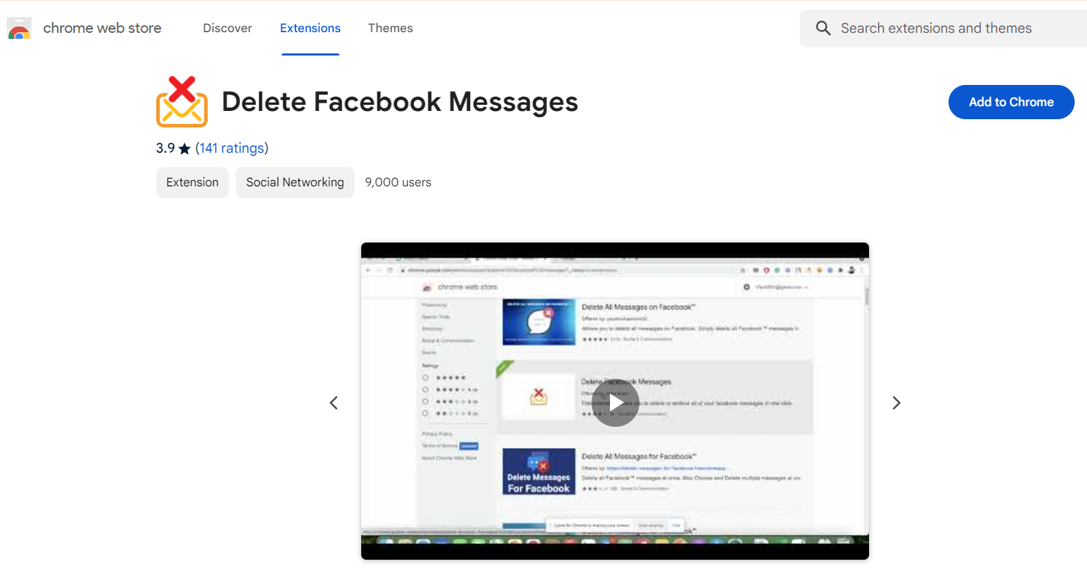Viewport: 1087px width, 583px height.
Task: Select the Extension category chip
Action: 193,182
